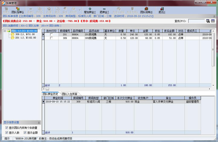Switch to the 团队入住宾客 tab

[69, 94]
